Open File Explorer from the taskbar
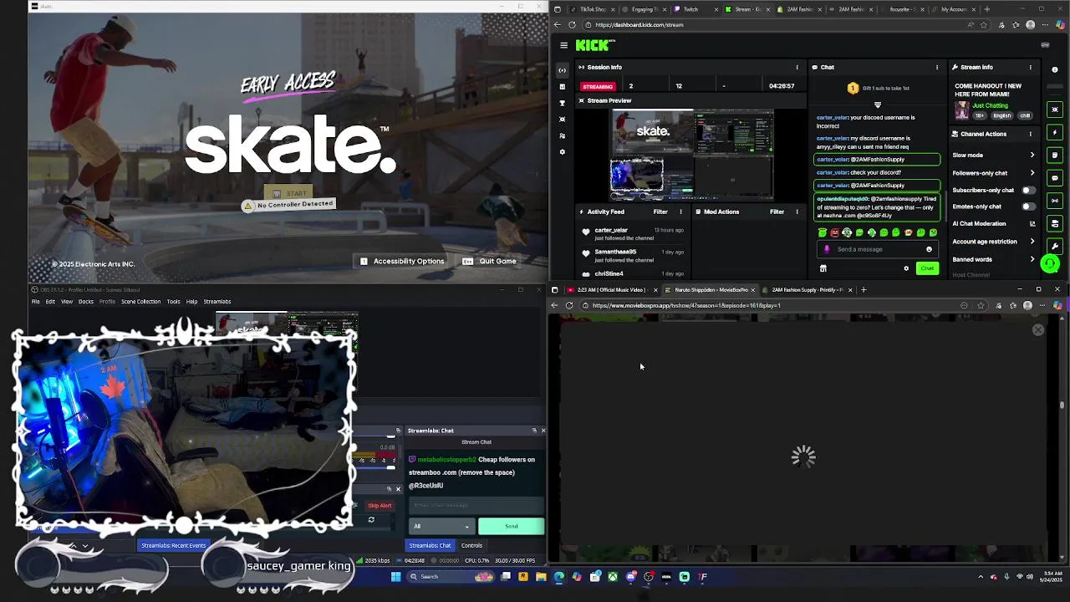 pyautogui.click(x=541, y=576)
